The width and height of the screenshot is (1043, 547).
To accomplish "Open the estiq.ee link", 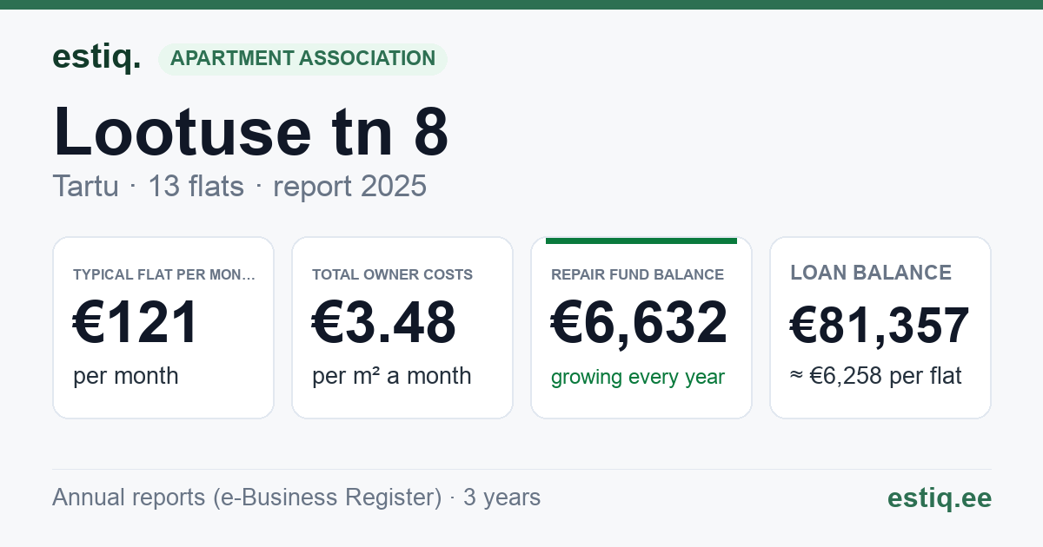I will (x=940, y=498).
